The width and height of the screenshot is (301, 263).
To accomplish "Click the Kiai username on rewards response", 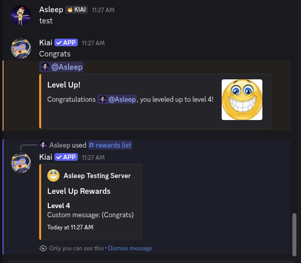I will [x=46, y=157].
